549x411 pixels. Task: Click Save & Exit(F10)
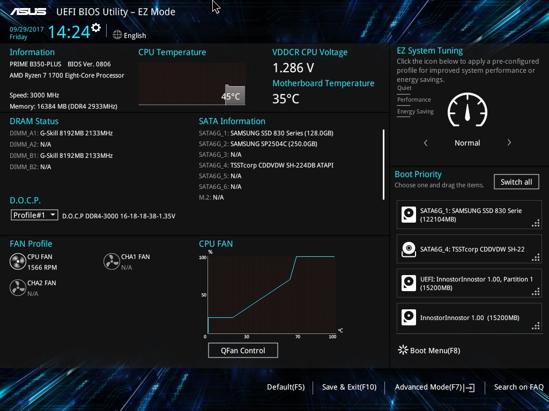349,387
